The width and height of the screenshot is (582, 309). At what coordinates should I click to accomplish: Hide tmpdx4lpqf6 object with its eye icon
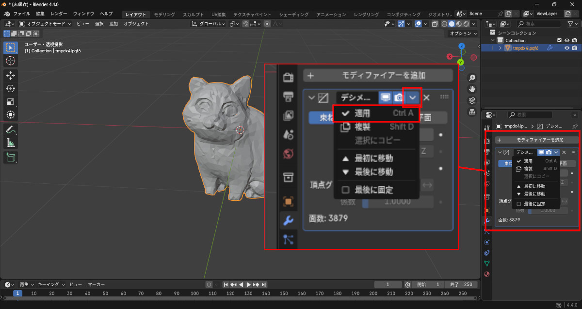click(566, 48)
